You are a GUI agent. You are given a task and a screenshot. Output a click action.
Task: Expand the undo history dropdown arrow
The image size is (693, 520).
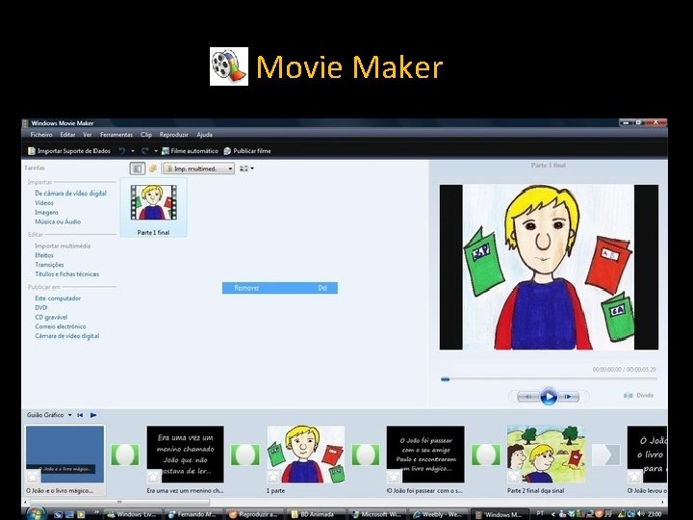pyautogui.click(x=133, y=151)
